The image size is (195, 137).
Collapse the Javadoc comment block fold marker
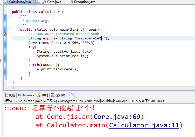pyautogui.click(x=10, y=16)
